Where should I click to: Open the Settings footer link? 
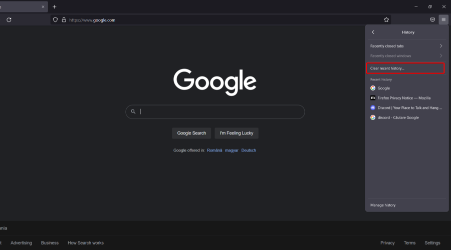[432, 243]
